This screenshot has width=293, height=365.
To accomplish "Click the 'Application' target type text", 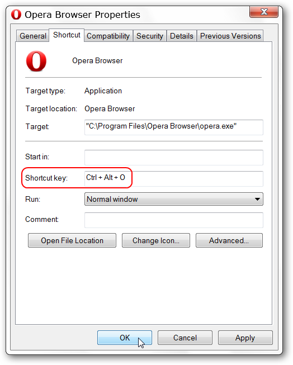I will coord(103,91).
